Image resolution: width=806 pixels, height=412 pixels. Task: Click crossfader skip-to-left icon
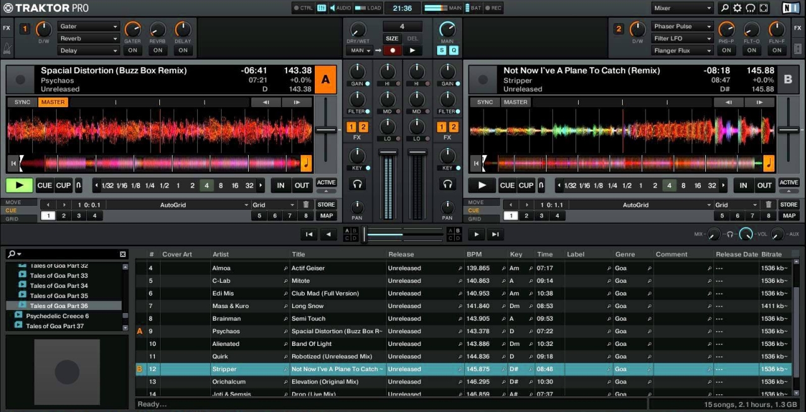pos(309,234)
